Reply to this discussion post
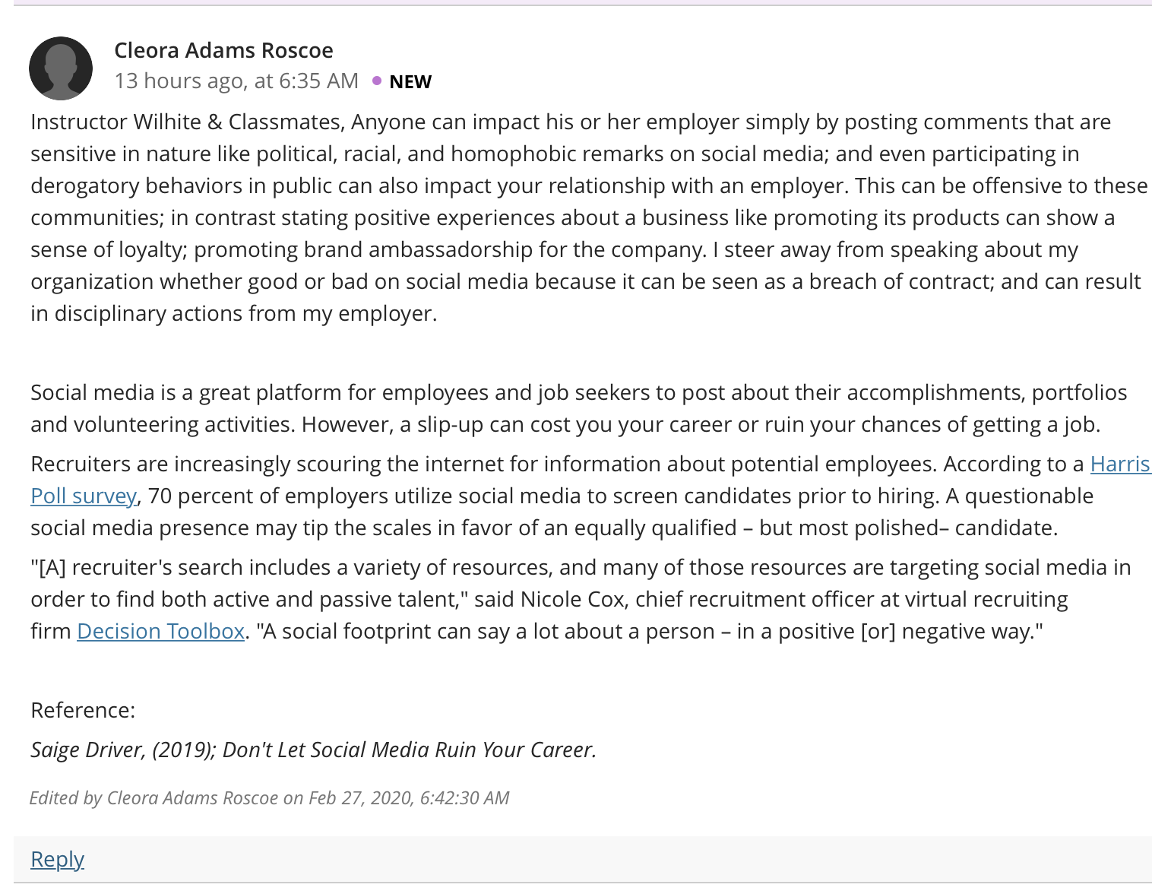The image size is (1152, 894). coord(57,859)
